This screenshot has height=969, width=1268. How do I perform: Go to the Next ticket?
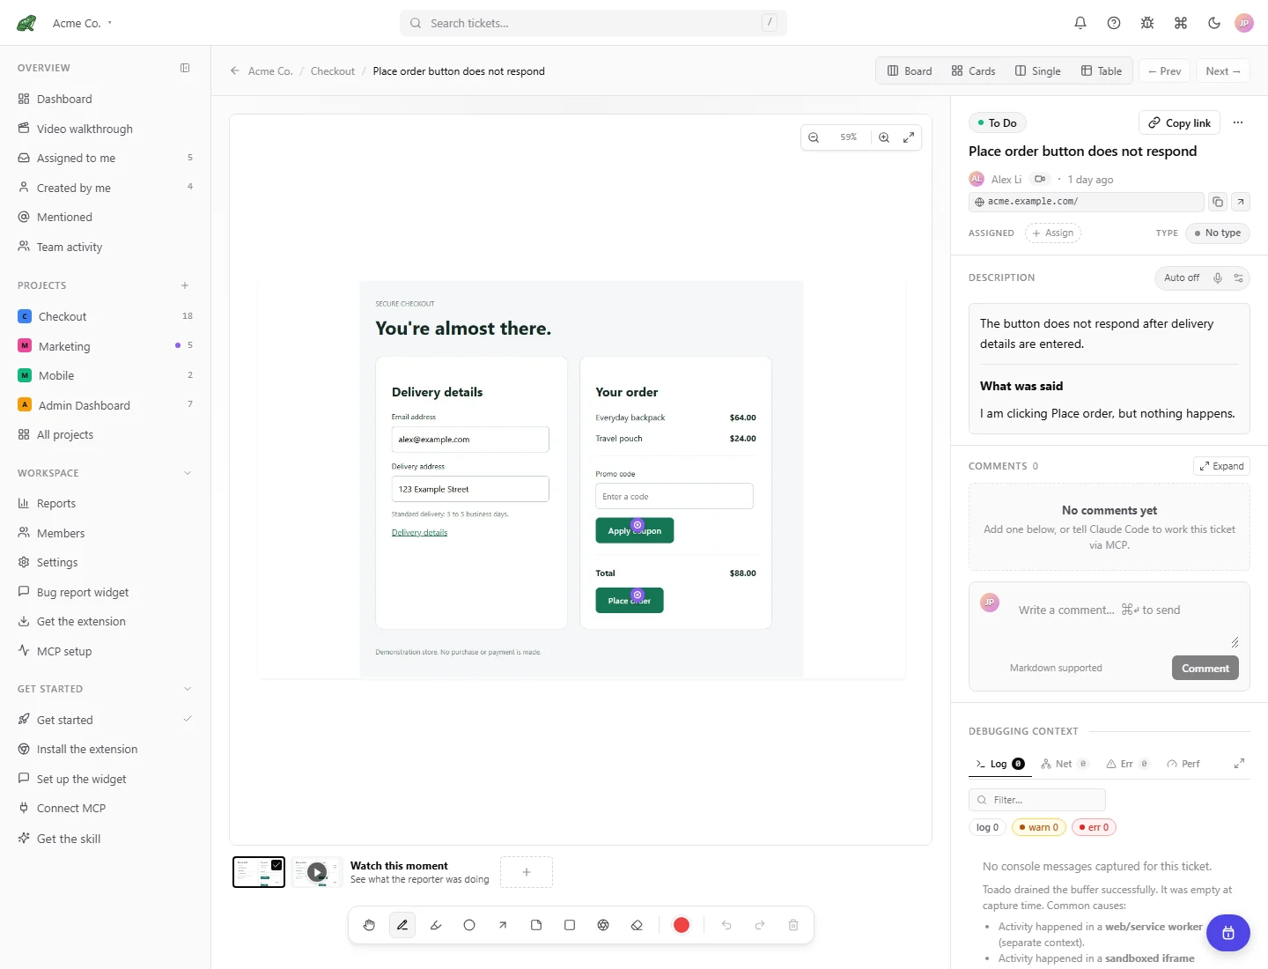click(1223, 71)
